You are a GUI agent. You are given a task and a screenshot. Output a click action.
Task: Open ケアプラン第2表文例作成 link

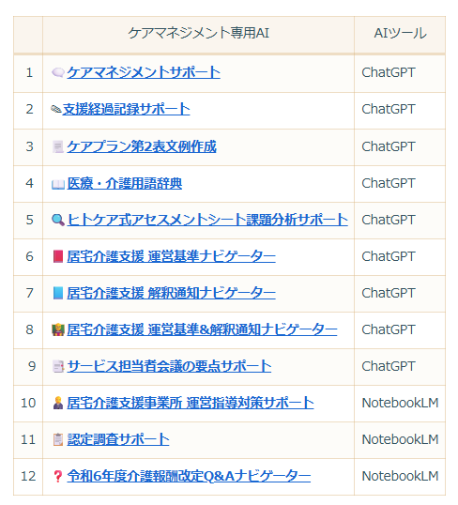(x=142, y=146)
